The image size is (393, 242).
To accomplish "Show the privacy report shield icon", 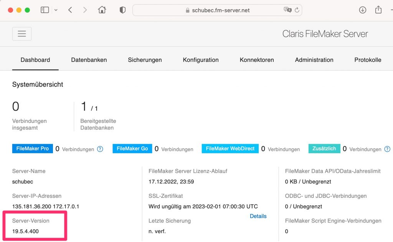I will (122, 10).
